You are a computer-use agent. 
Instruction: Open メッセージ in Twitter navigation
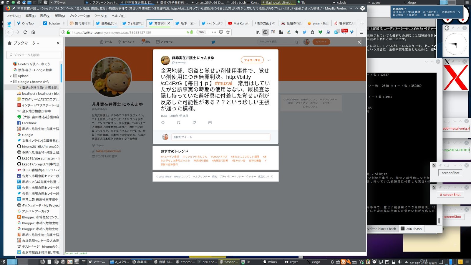click(165, 42)
